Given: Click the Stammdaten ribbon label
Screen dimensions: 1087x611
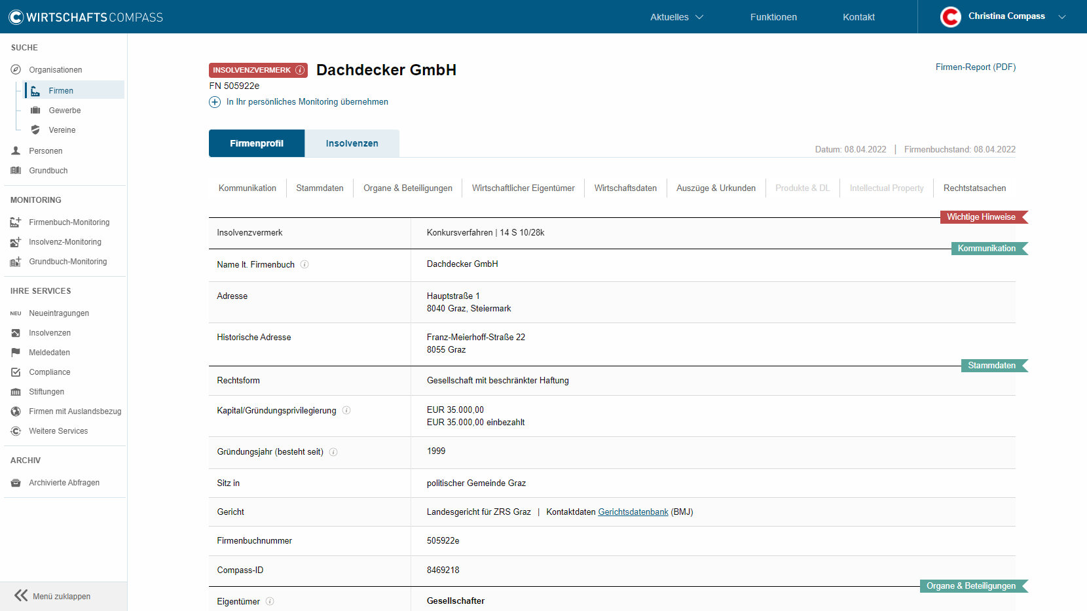Looking at the screenshot, I should [994, 365].
